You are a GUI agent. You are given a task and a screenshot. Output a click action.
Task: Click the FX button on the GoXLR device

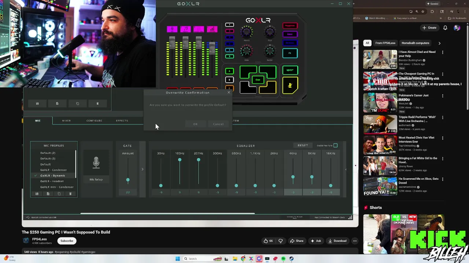290,53
